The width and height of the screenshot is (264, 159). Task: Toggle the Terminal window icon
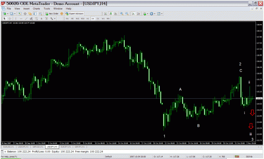[35, 13]
